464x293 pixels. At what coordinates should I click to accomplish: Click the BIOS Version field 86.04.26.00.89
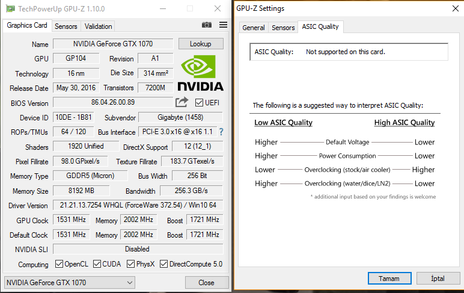coord(113,102)
